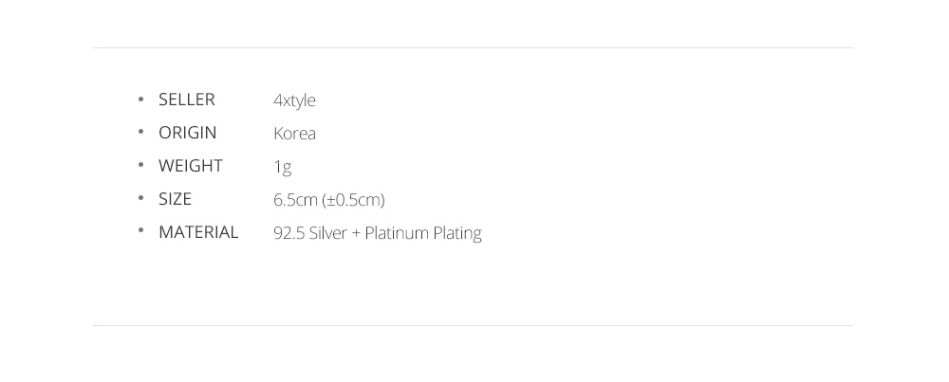Click the bullet beside MATERIAL
The image size is (949, 382).
point(141,231)
